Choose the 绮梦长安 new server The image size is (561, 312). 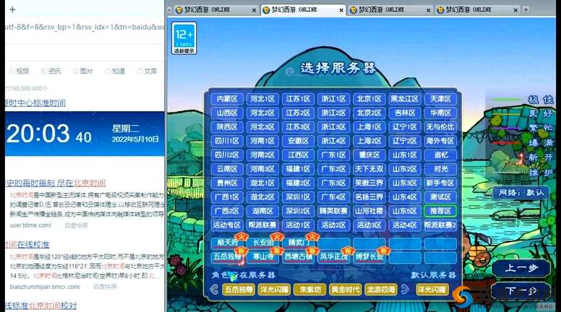(x=369, y=257)
